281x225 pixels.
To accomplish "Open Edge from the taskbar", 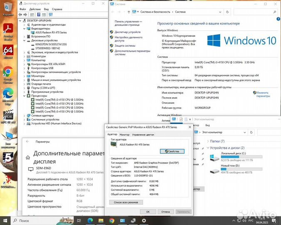I will click(90, 220).
